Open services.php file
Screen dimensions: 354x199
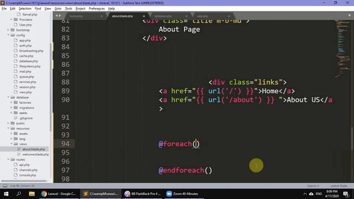28,82
